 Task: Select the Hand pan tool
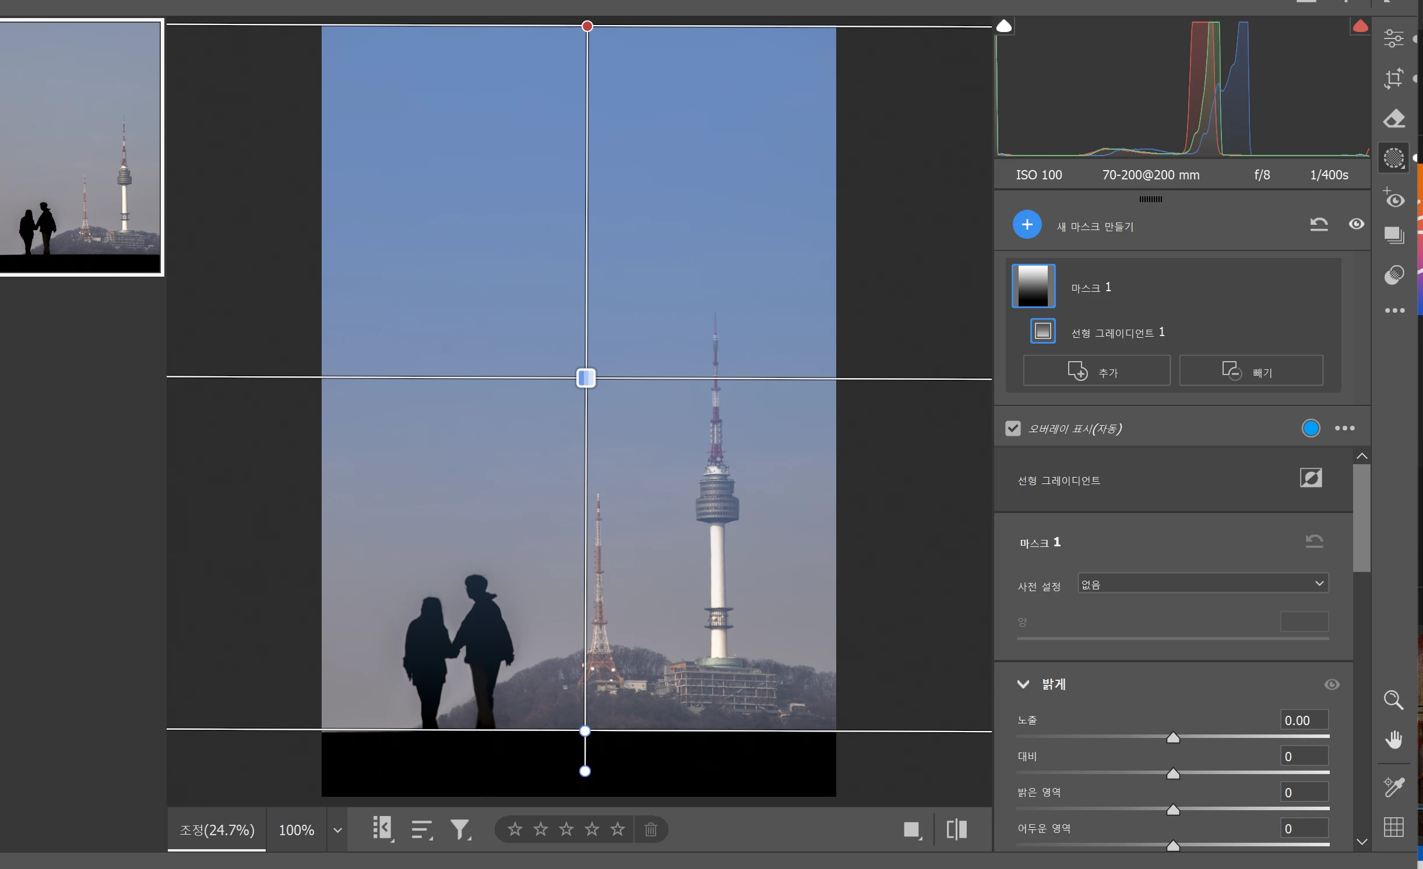click(1393, 739)
